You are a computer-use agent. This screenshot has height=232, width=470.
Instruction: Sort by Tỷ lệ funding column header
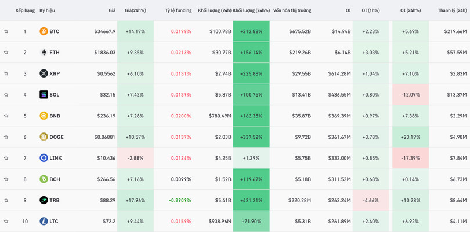point(178,10)
